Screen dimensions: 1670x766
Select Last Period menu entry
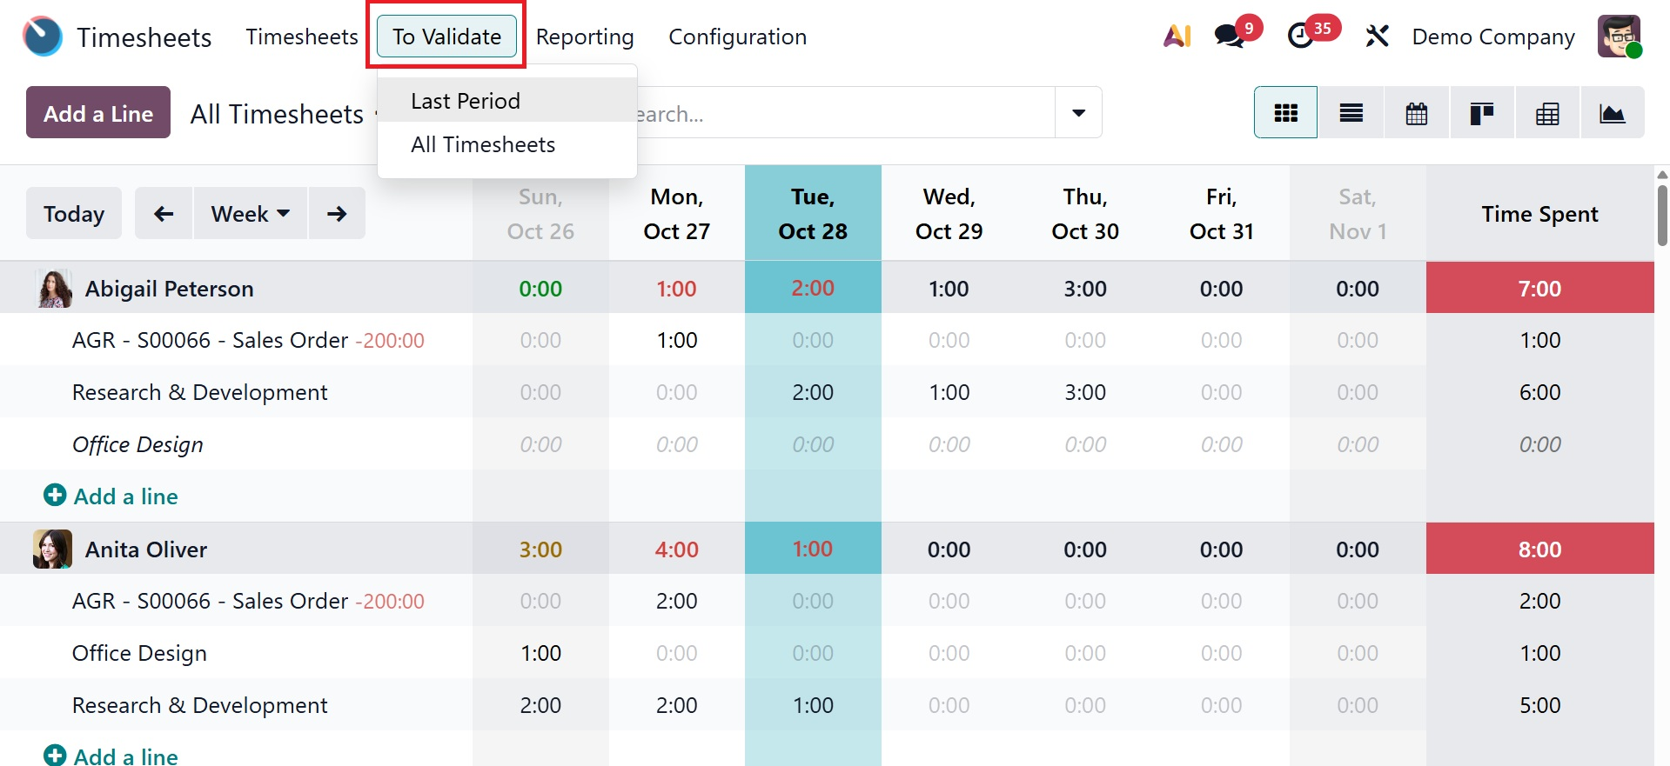(466, 101)
